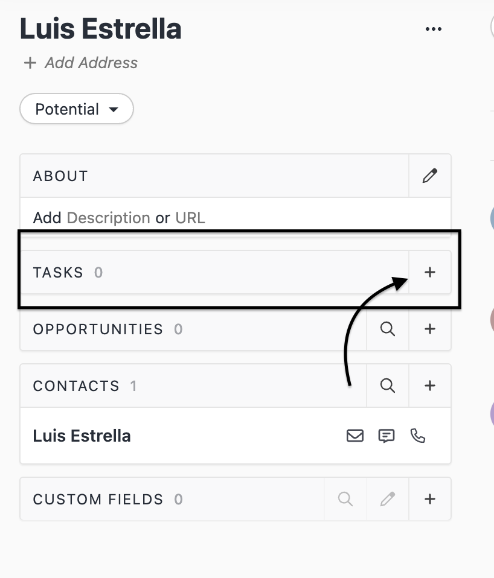Click Add Description in About section
494x578 pixels.
click(x=108, y=218)
